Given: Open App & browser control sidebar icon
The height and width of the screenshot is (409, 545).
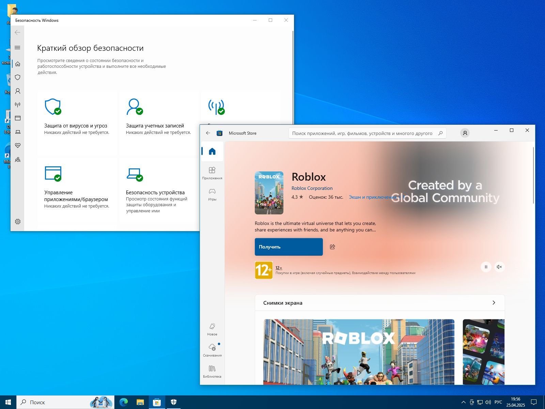Looking at the screenshot, I should (x=18, y=118).
